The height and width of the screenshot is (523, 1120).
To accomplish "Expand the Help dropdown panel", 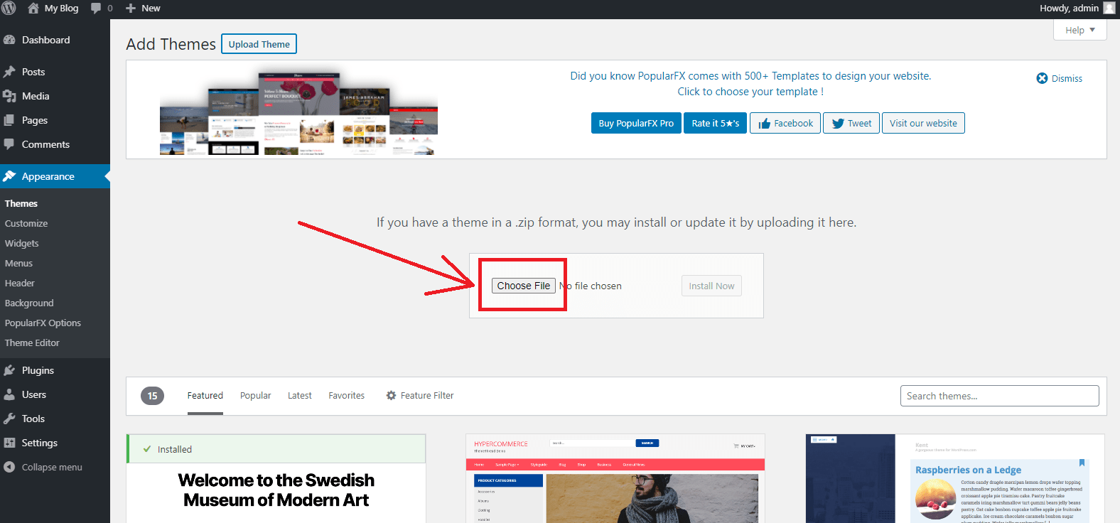I will [x=1079, y=30].
